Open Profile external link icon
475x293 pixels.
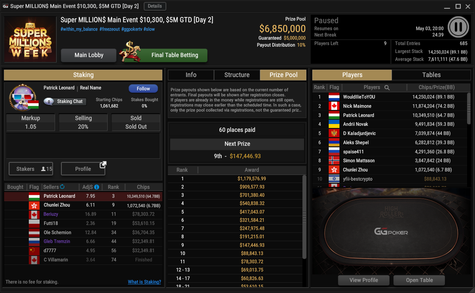click(103, 165)
